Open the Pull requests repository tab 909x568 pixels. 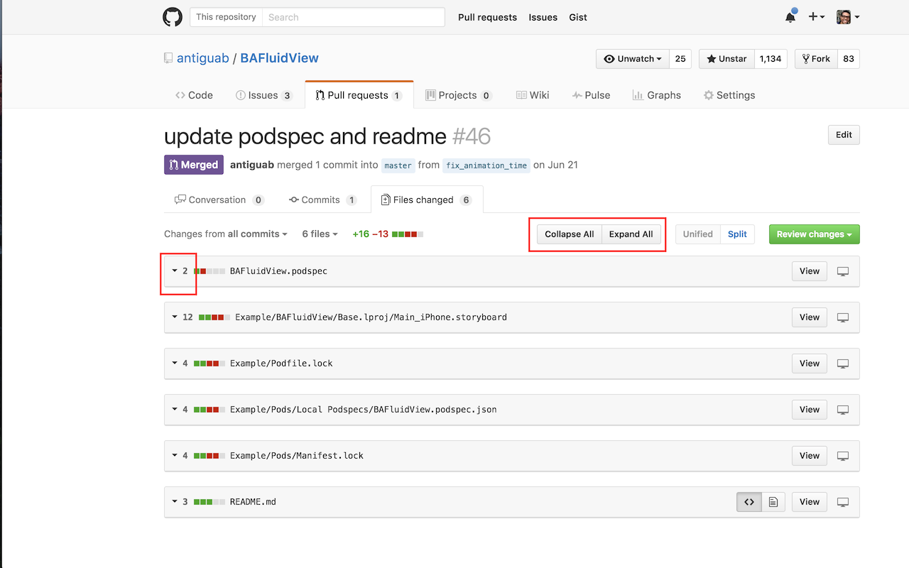pyautogui.click(x=359, y=95)
